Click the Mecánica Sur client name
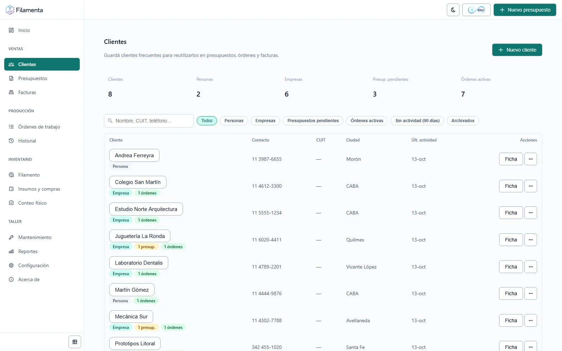This screenshot has width=562, height=351. 131,317
